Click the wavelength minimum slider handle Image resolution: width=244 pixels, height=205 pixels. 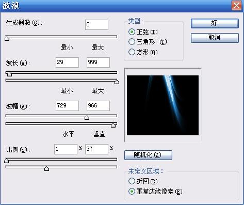tap(9, 74)
